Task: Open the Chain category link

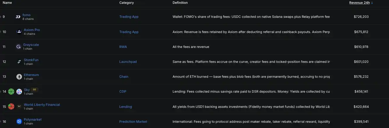Action: coord(124,77)
